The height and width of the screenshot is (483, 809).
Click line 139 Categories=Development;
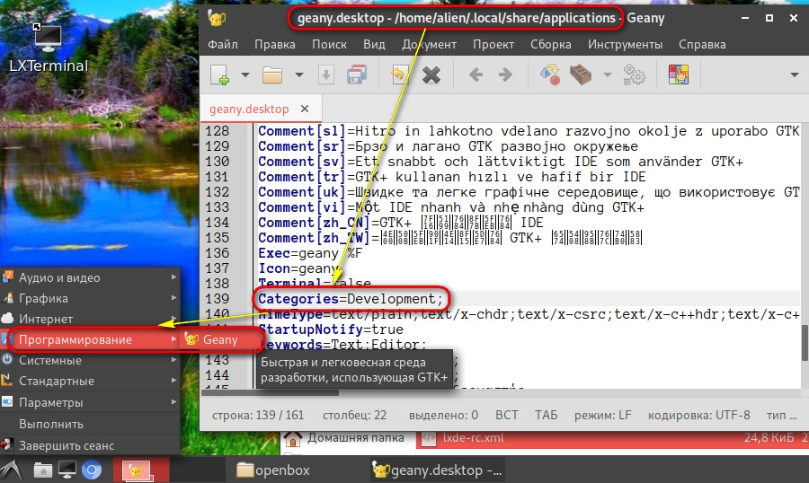click(351, 299)
